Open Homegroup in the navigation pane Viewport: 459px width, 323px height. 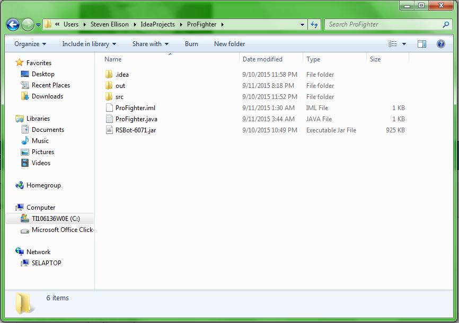[x=43, y=185]
